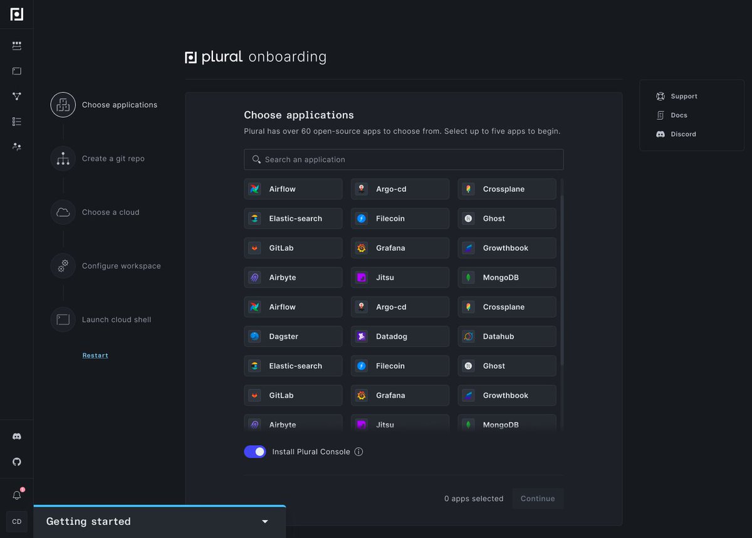Open the window-shaped sidebar icon
This screenshot has width=752, height=538.
tap(17, 71)
